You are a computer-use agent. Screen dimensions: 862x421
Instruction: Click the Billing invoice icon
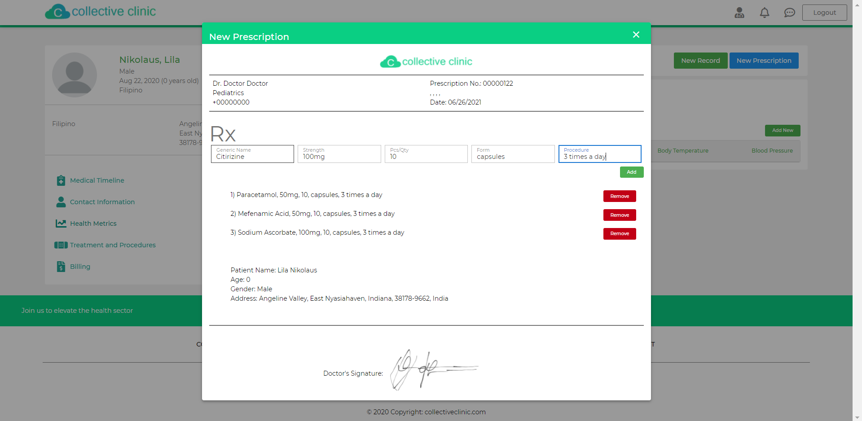61,267
